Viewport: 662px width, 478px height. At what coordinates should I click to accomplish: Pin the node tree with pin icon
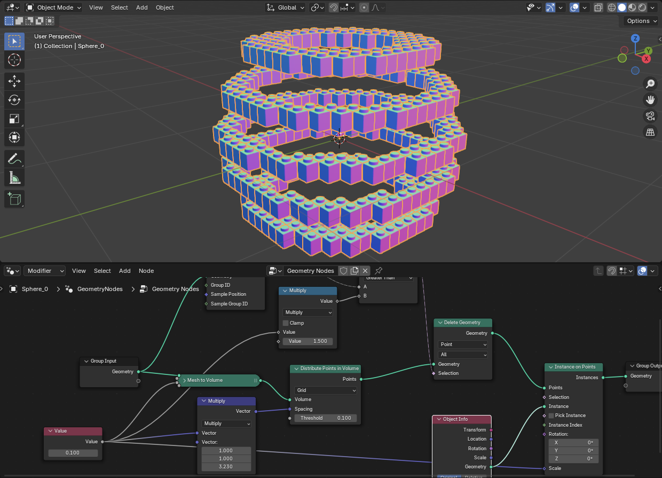click(x=379, y=271)
